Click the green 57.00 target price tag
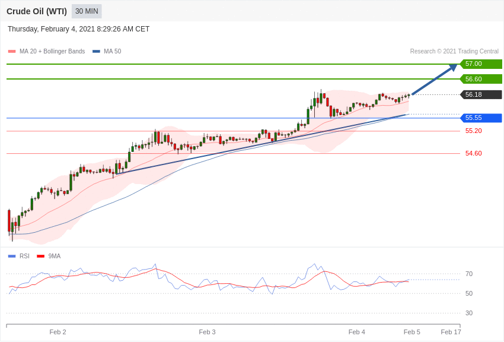This screenshot has height=342, width=504. coord(481,64)
